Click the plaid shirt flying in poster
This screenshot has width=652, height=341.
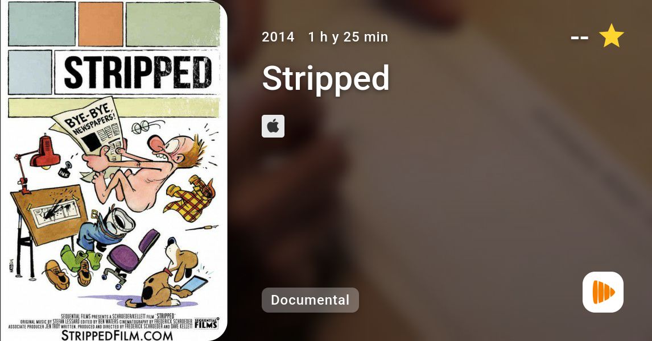pyautogui.click(x=189, y=199)
